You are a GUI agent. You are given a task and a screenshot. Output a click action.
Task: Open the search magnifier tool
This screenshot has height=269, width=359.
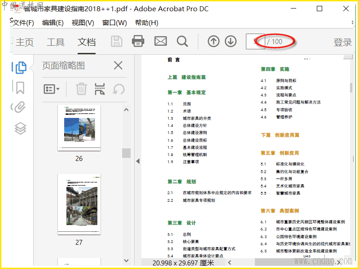183,41
